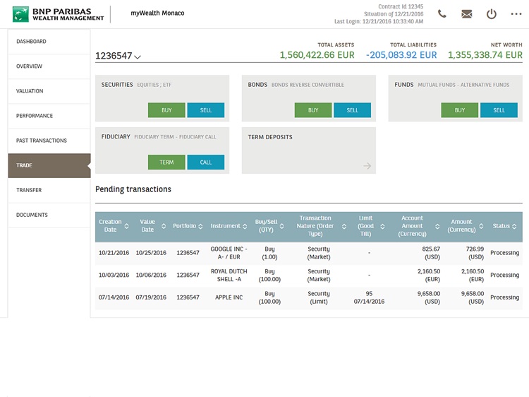529x397 pixels.
Task: Sort by Account Amount column arrows
Action: (x=437, y=226)
